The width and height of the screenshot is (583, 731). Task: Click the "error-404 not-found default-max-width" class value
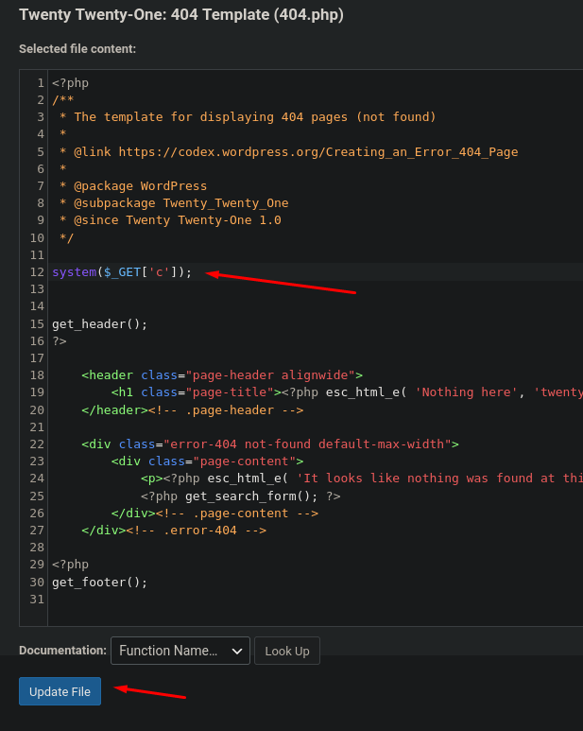[311, 444]
